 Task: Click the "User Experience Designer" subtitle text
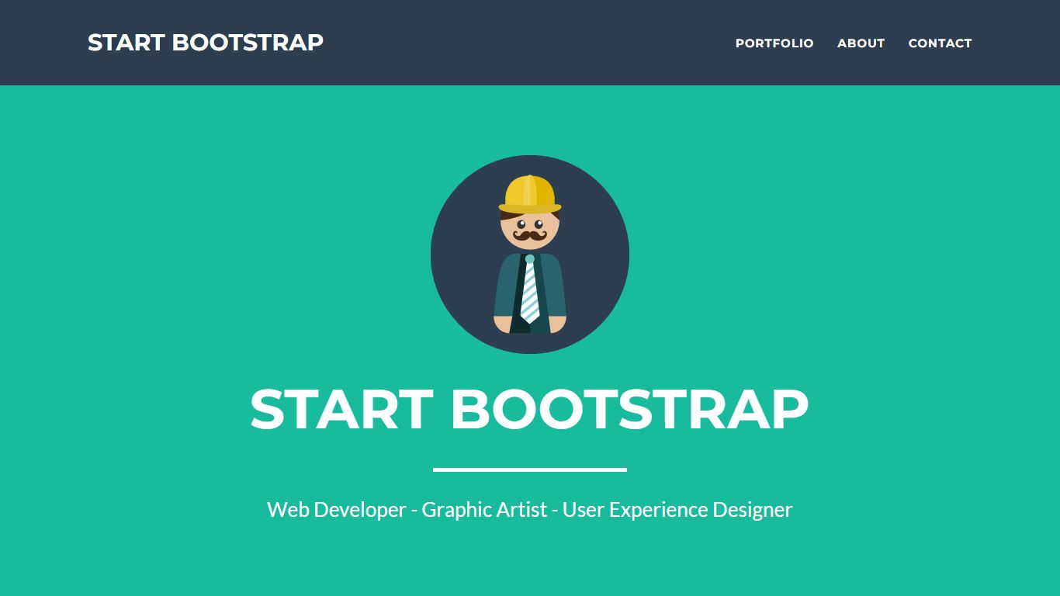point(677,510)
